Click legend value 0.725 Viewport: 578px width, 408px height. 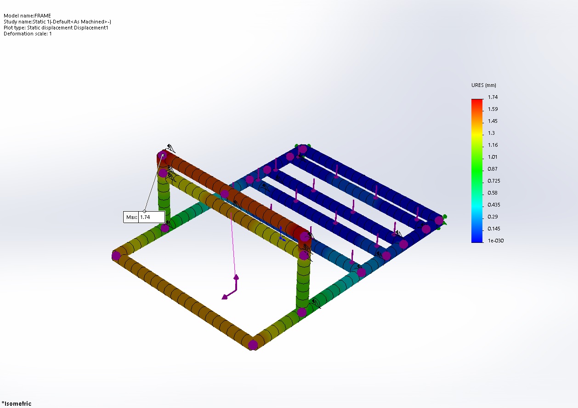click(x=494, y=181)
